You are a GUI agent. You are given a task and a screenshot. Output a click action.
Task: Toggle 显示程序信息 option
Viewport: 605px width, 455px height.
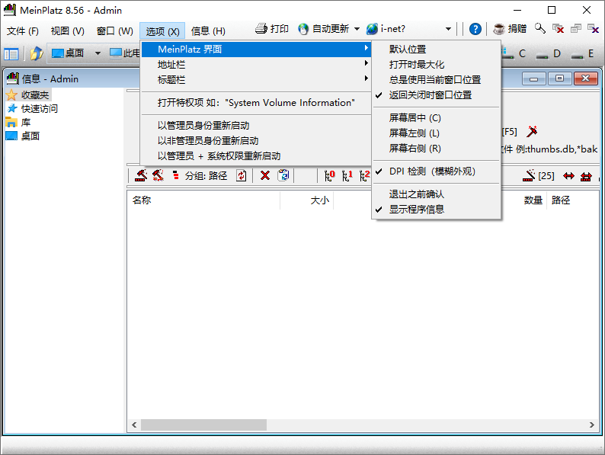tap(437, 209)
